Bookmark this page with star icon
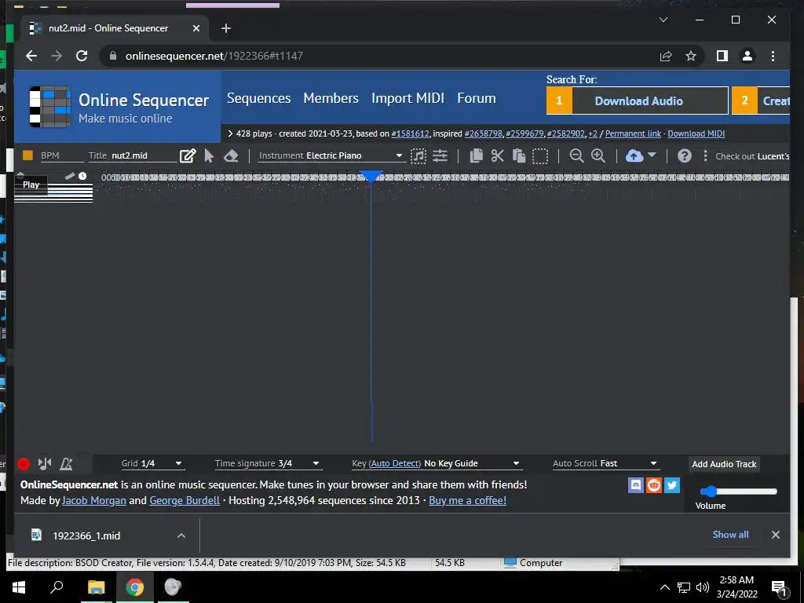 (x=691, y=56)
